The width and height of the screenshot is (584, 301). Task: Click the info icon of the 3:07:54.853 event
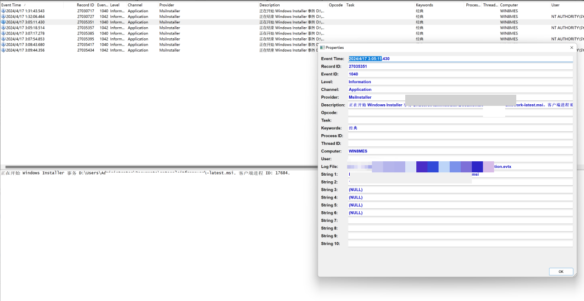click(3, 39)
